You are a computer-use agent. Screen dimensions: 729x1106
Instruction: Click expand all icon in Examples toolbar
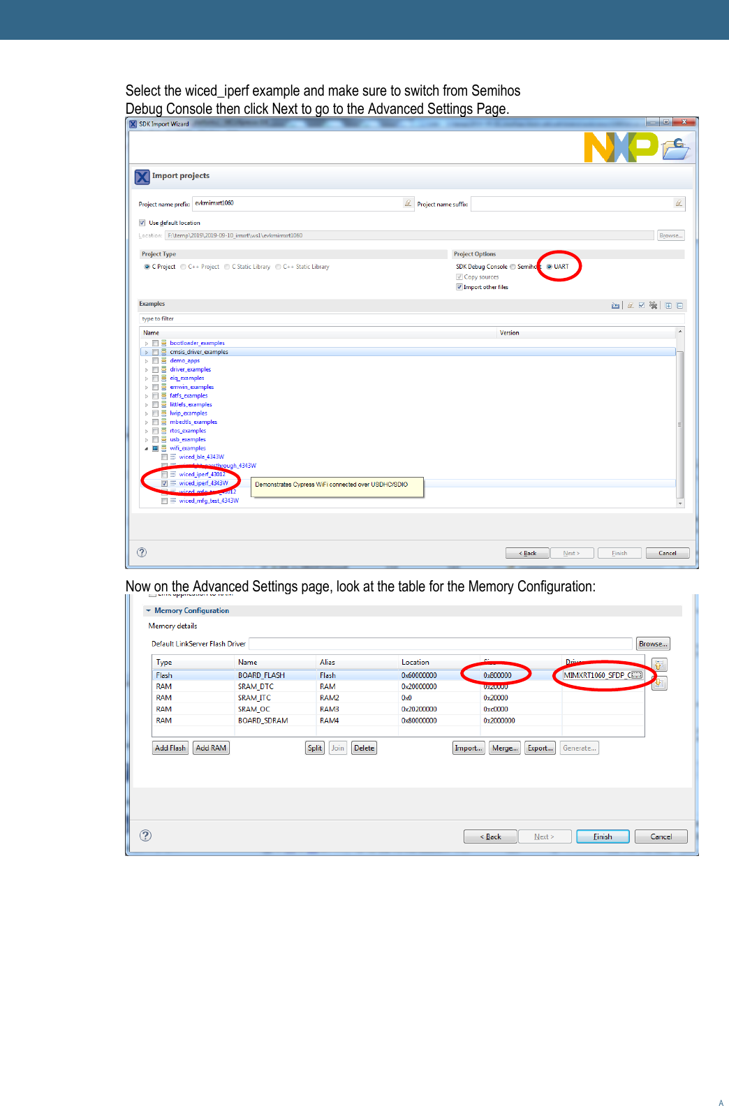click(x=668, y=305)
